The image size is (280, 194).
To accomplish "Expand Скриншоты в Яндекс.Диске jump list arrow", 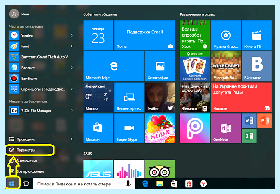I will tap(72, 89).
